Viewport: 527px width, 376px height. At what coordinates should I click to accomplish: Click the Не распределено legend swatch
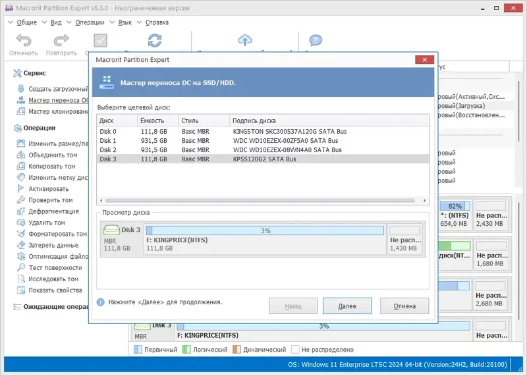[295, 350]
